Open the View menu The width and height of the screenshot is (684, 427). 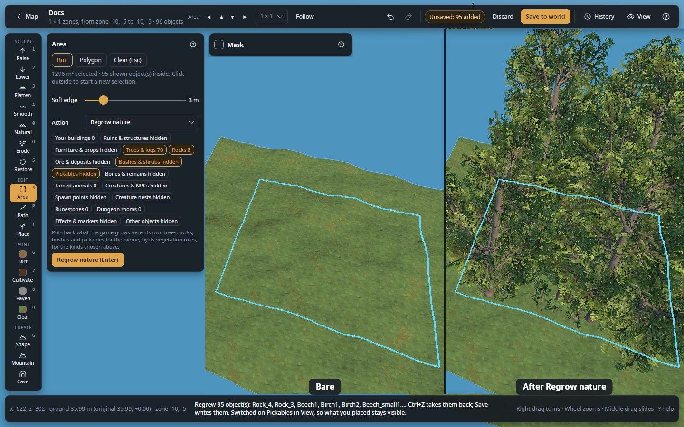pyautogui.click(x=639, y=17)
